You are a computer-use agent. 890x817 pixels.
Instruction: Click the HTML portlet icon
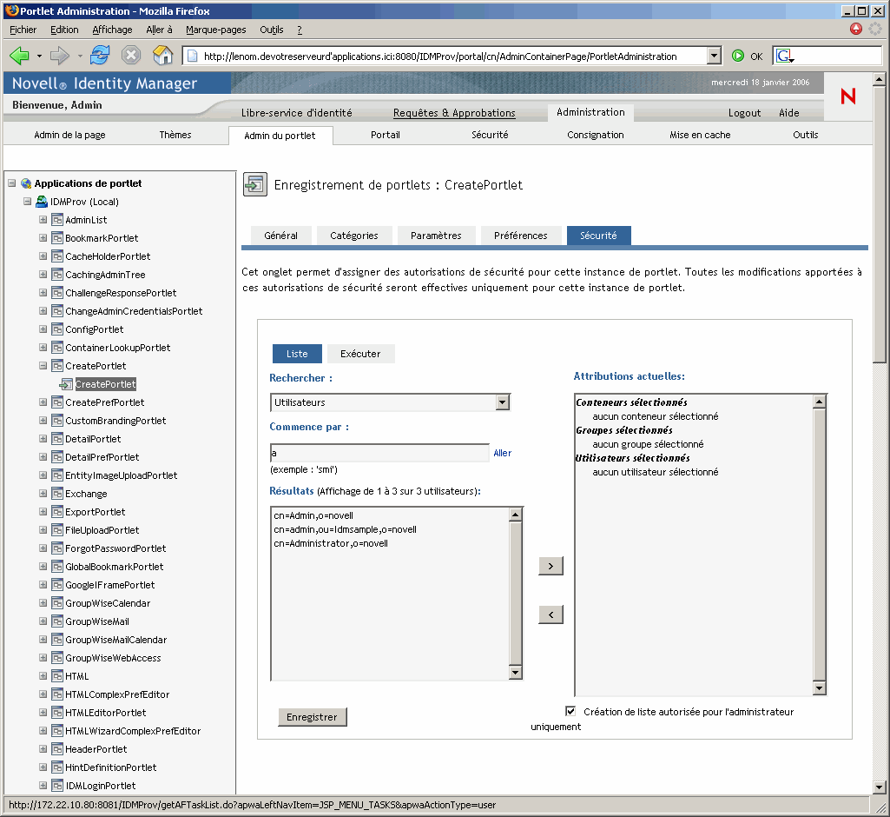click(x=56, y=676)
